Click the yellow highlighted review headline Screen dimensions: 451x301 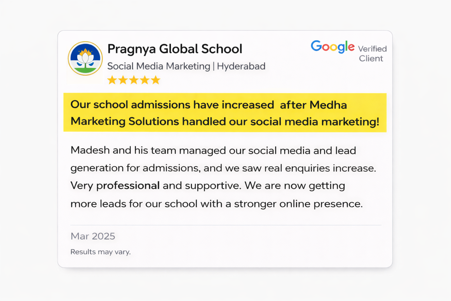[225, 113]
